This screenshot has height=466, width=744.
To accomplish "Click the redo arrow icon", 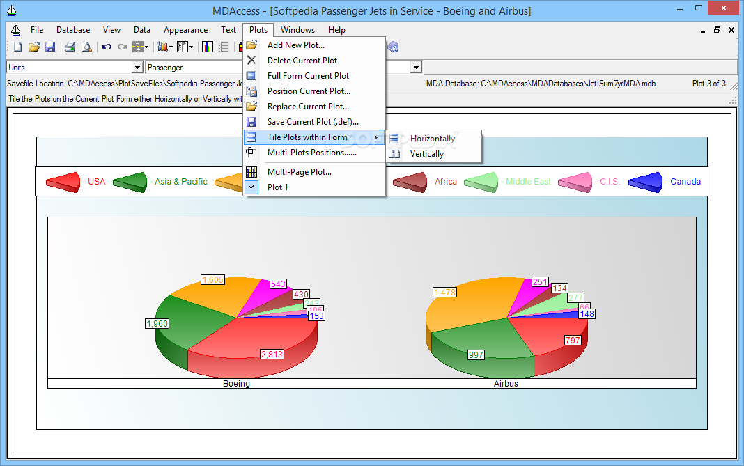I will click(123, 47).
